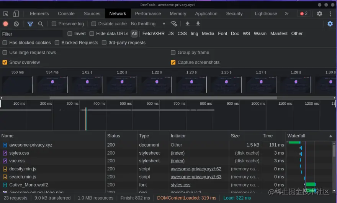Stop recording network log
Screen dimensions: 337x203
point(6,24)
